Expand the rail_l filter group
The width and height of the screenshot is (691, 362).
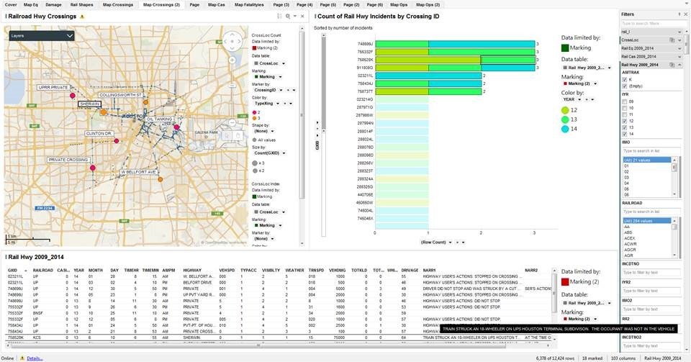[679, 32]
